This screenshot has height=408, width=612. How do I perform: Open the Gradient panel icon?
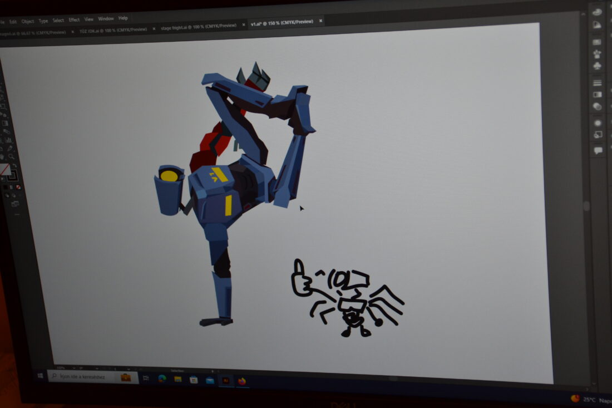coord(597,95)
